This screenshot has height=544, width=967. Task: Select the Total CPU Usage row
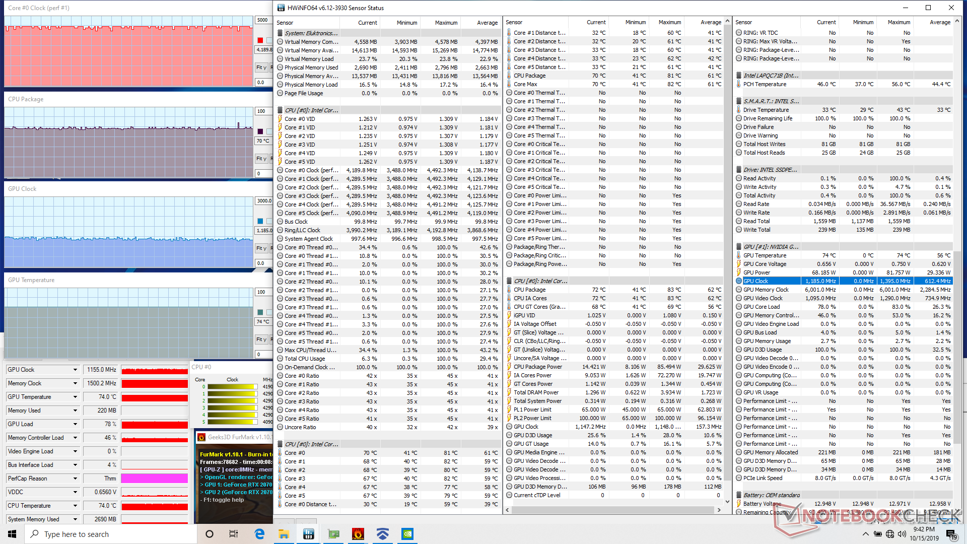(x=388, y=359)
